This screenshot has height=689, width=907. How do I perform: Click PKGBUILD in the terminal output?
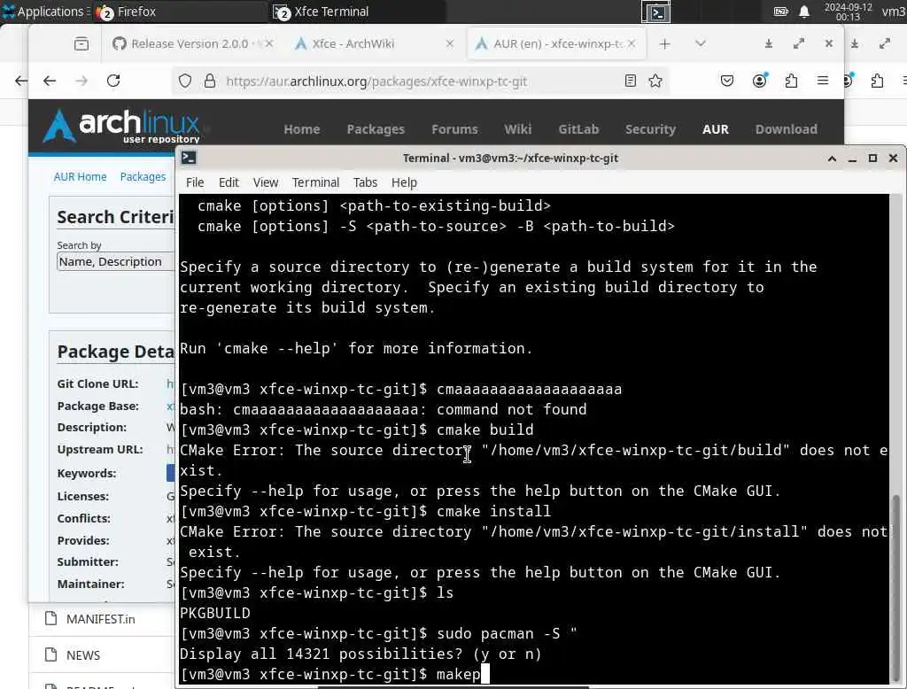click(215, 613)
